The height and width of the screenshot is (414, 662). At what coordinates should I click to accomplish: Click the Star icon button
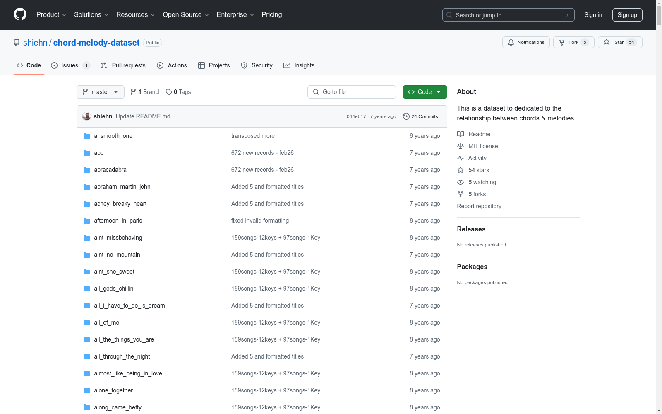[607, 42]
